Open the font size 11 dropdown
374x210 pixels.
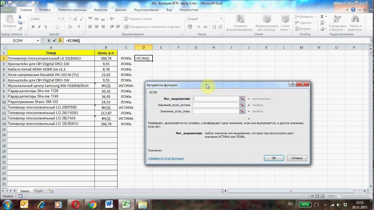coord(70,19)
